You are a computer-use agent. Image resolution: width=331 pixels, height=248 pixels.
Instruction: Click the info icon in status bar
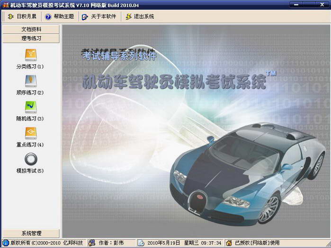(x=6, y=243)
